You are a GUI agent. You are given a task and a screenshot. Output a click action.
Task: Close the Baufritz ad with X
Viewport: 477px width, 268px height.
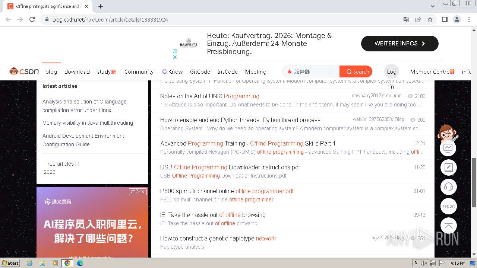(175, 57)
